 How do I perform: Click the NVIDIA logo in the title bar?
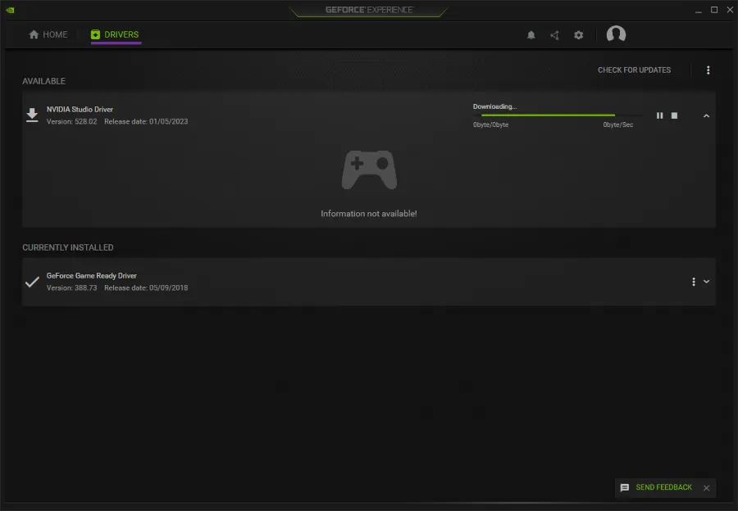11,10
